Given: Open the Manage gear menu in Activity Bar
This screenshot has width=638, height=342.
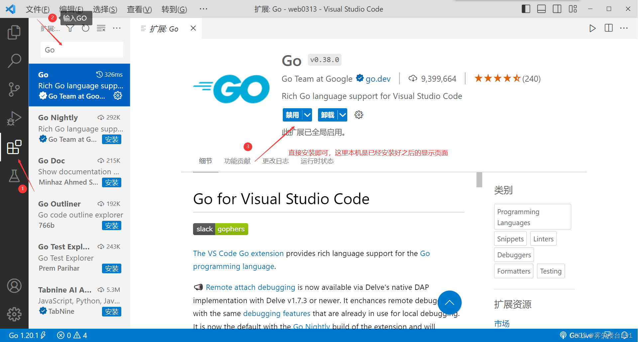Looking at the screenshot, I should point(14,314).
